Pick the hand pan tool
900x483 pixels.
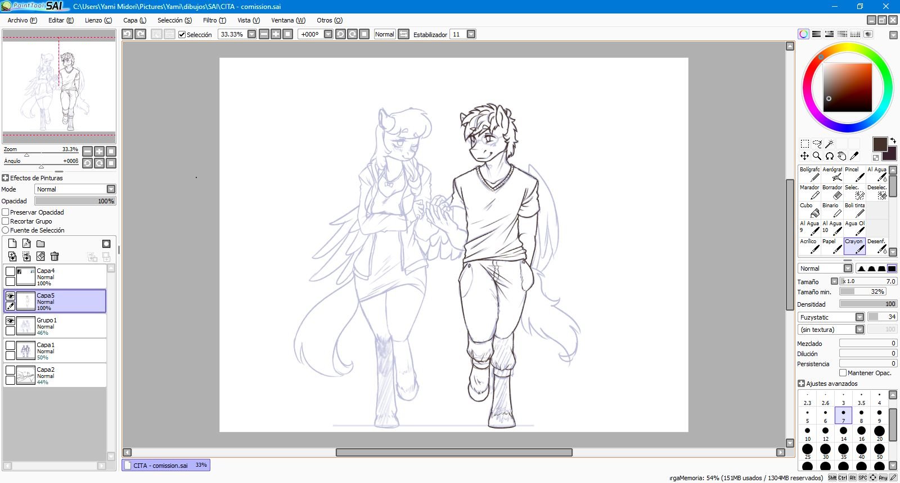(x=842, y=156)
